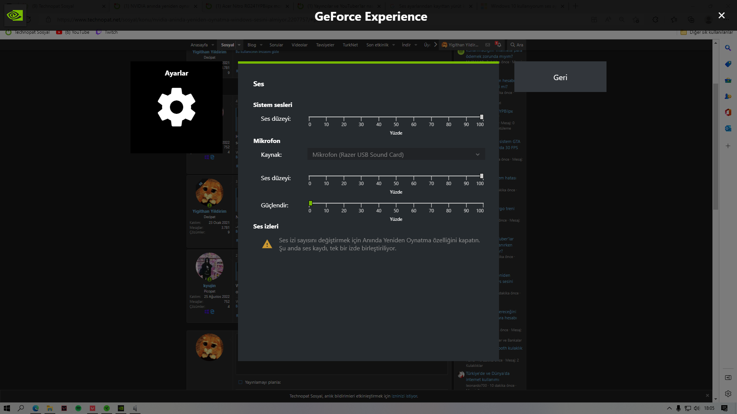This screenshot has width=737, height=414.
Task: Click the dropdown arrow of the microphone source
Action: pyautogui.click(x=478, y=154)
